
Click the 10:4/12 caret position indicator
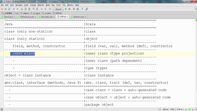pyautogui.click(x=166, y=109)
